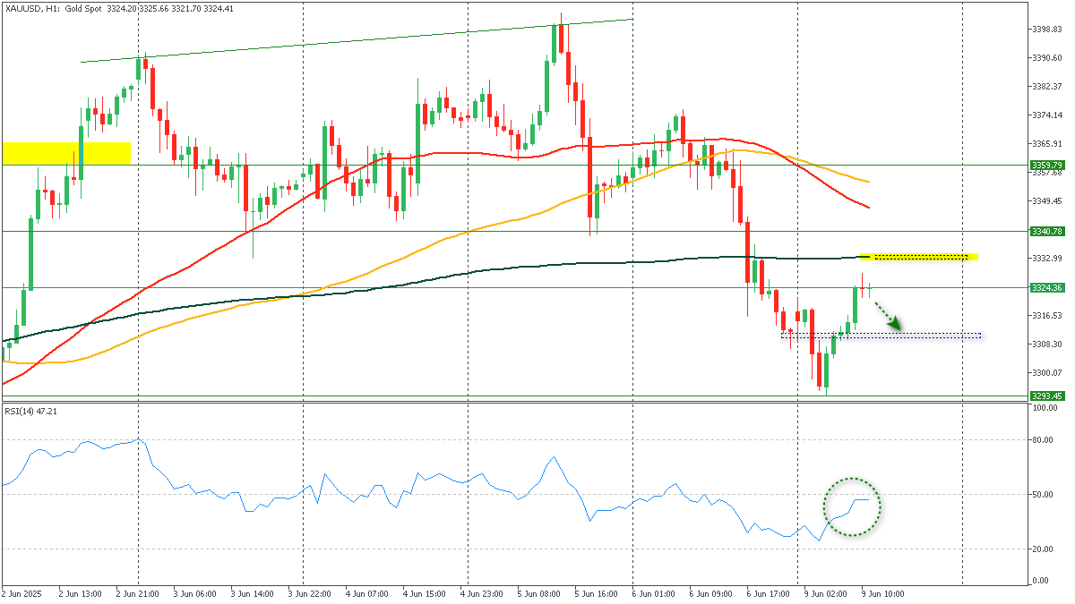Click the green 3293.45 level price tag
The image size is (1075, 604).
tap(1047, 396)
